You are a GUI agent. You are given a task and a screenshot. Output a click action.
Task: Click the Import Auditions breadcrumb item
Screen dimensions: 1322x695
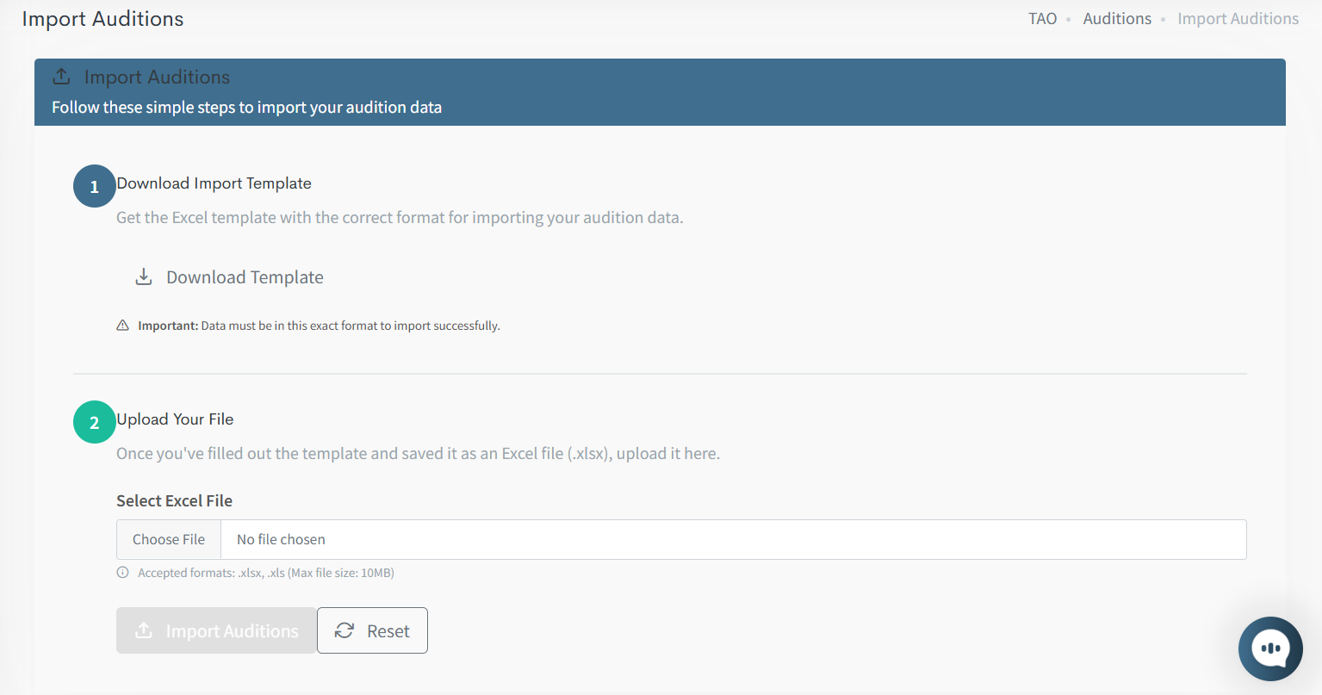(1238, 19)
